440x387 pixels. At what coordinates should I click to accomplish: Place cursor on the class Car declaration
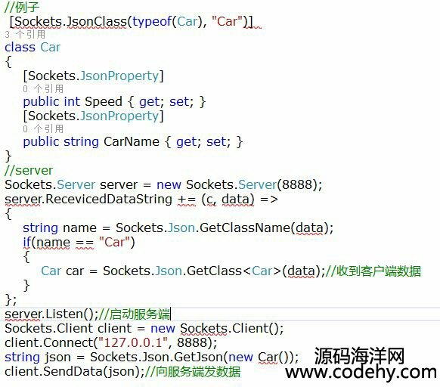(33, 47)
